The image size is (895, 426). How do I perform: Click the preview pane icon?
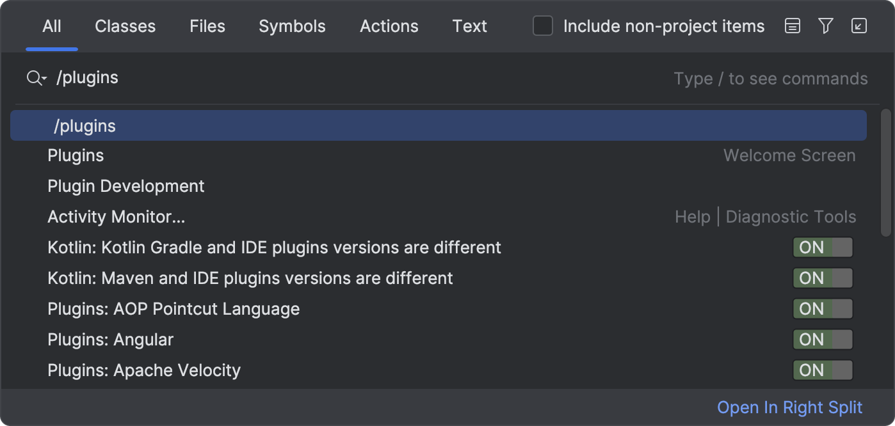coord(792,26)
